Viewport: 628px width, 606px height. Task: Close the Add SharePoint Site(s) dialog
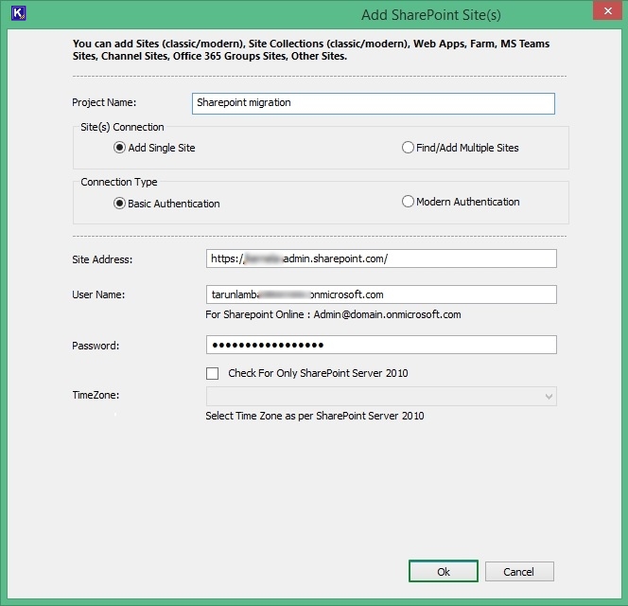[607, 11]
